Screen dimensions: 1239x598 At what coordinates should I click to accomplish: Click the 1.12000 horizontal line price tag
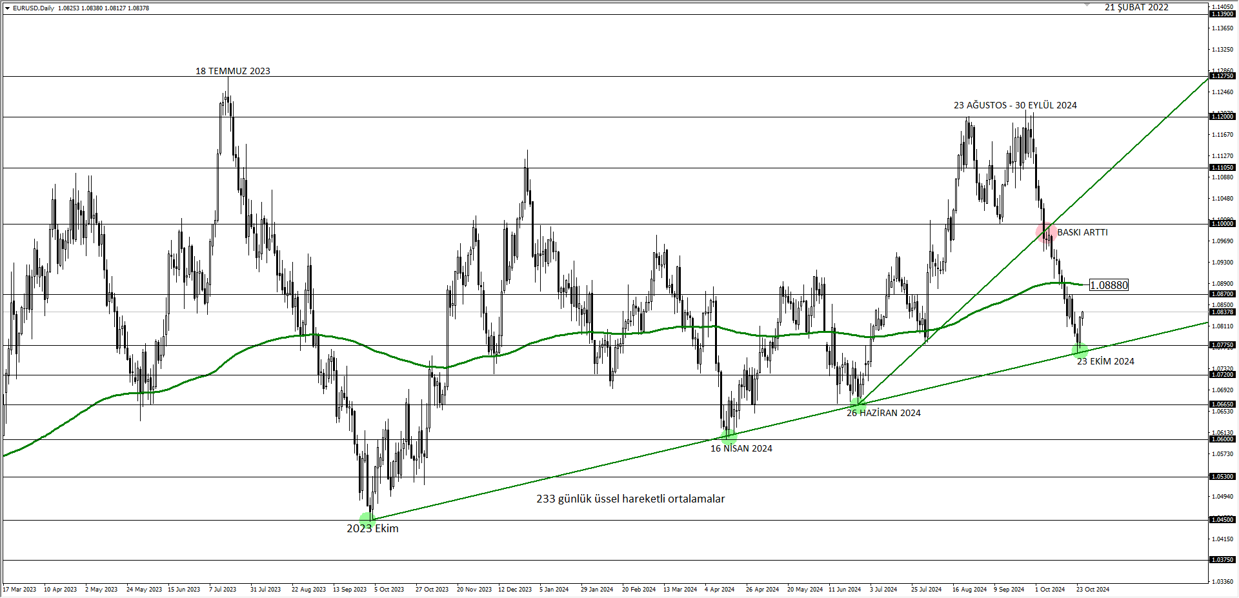tap(1222, 117)
